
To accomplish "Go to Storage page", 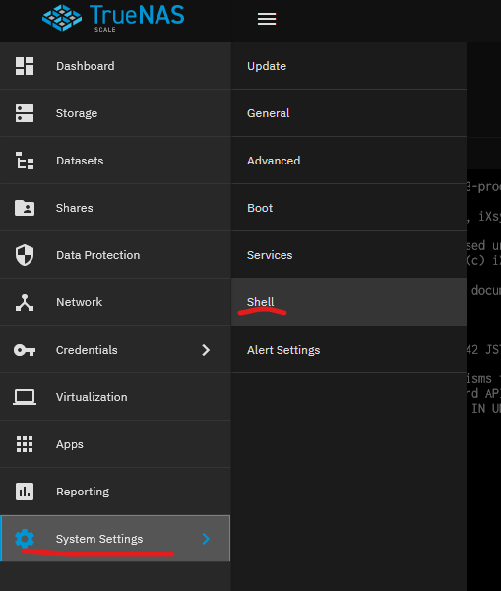I will (x=115, y=113).
